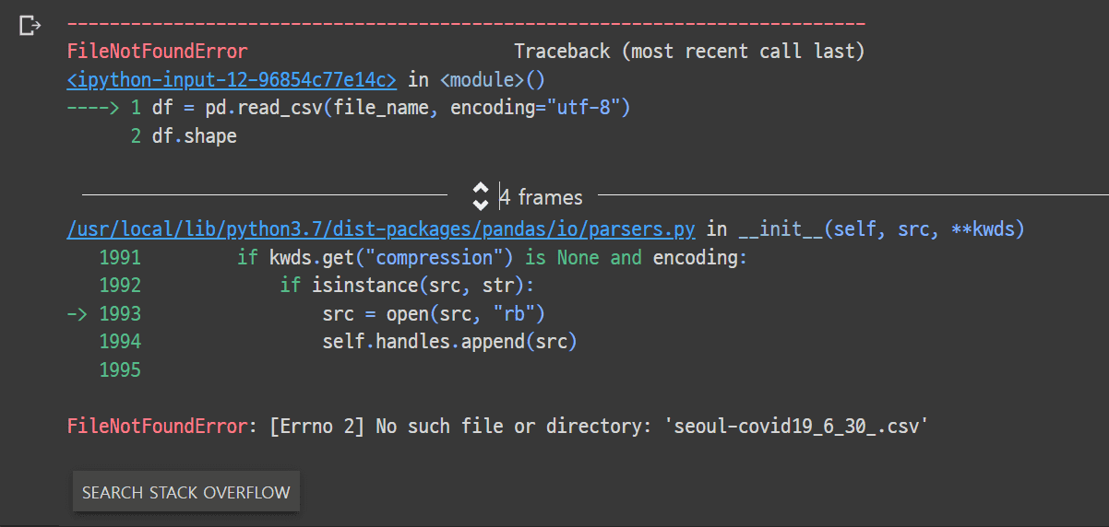Click the self.handles.append(src) line
This screenshot has width=1109, height=527.
449,342
